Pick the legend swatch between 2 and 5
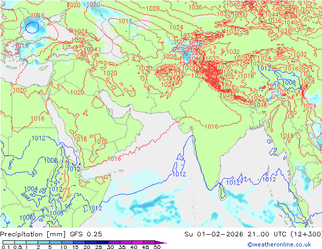Image resolution: width=322 pixels, height=249 pixels. point(44,242)
